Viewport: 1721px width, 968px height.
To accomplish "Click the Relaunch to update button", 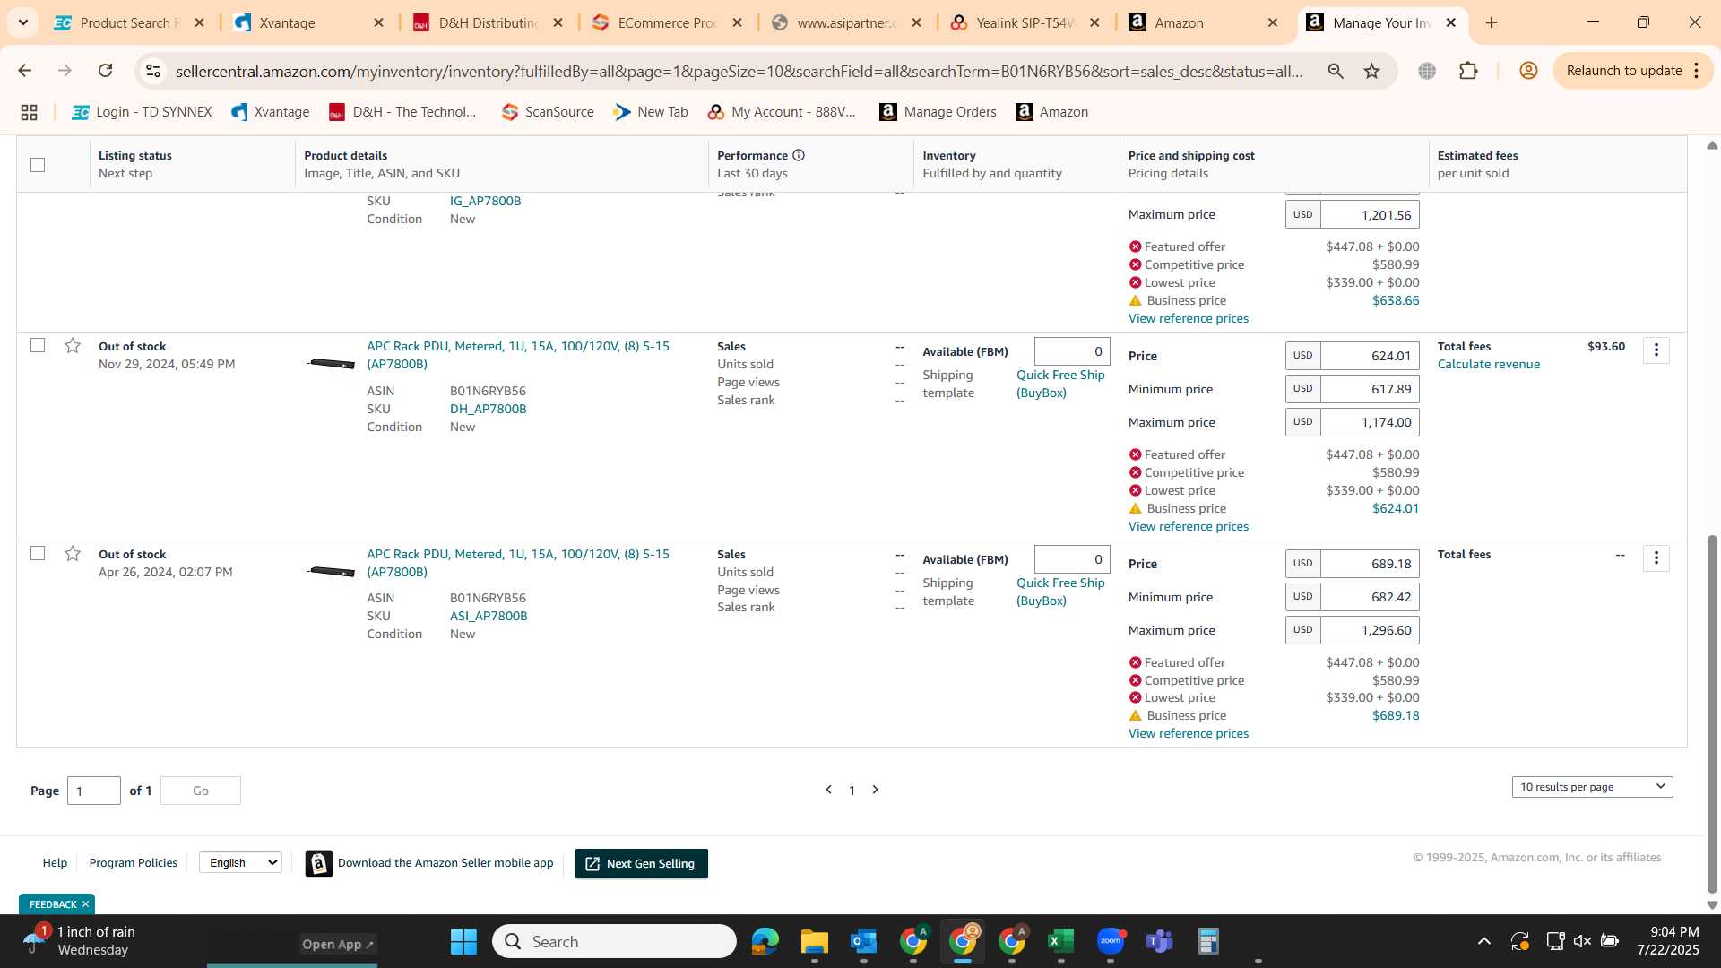I will (x=1624, y=71).
